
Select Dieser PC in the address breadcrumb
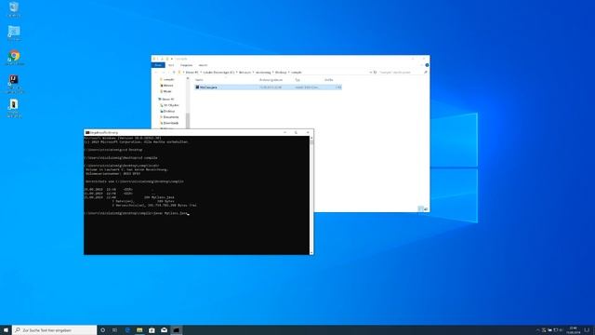coord(192,73)
